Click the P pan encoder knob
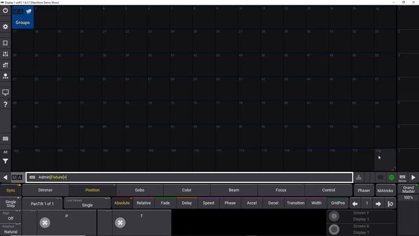 coord(45,223)
